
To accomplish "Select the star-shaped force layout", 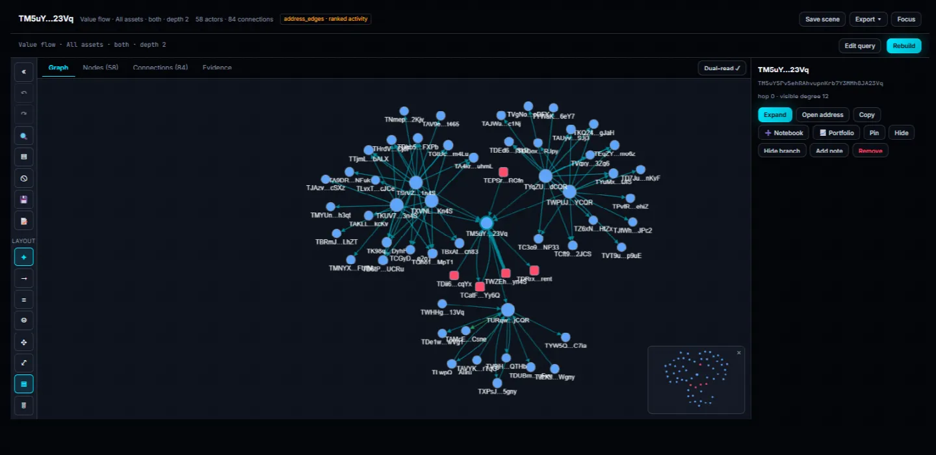I will 24,257.
